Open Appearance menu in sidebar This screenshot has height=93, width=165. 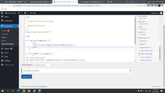[9, 26]
